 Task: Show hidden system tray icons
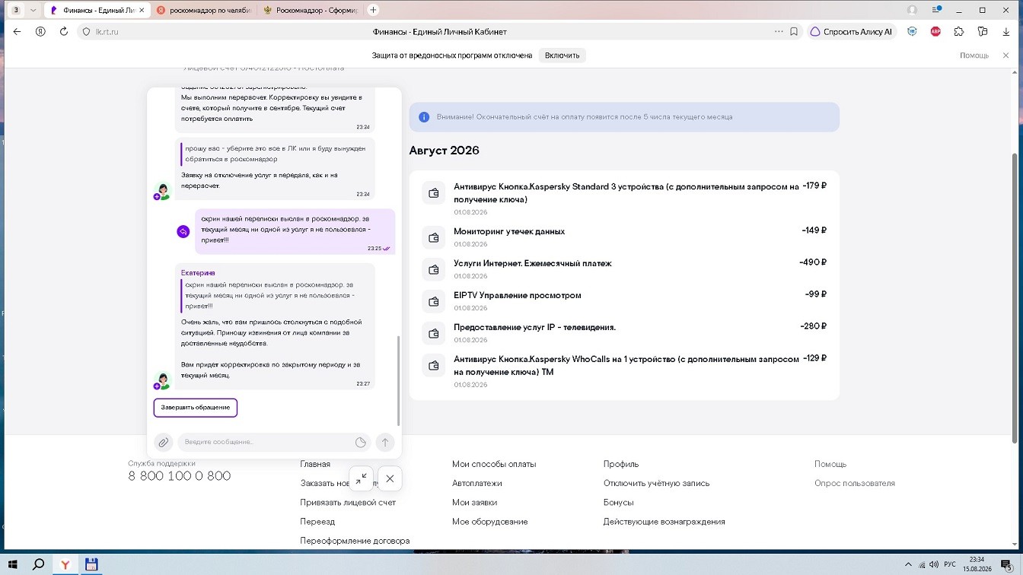pos(908,565)
